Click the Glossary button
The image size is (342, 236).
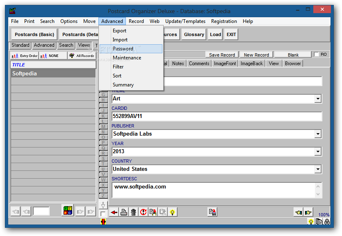[194, 34]
